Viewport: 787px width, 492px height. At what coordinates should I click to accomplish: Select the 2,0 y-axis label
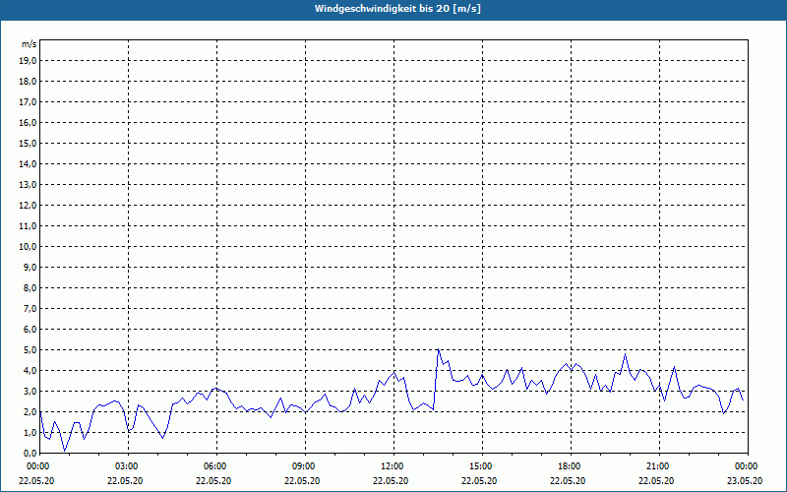30,411
